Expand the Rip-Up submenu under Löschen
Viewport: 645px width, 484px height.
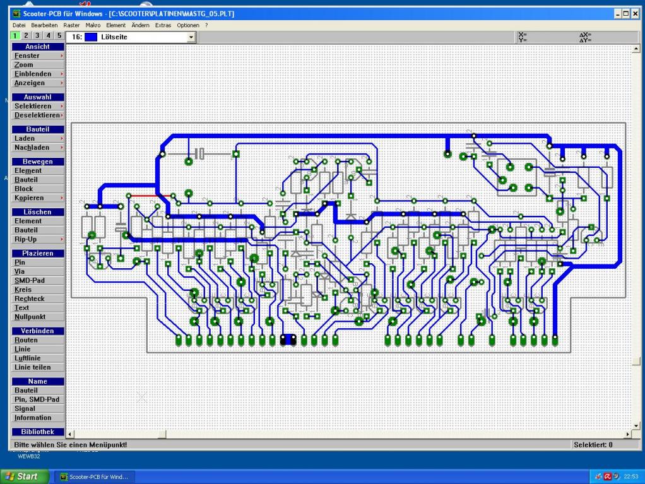point(38,239)
